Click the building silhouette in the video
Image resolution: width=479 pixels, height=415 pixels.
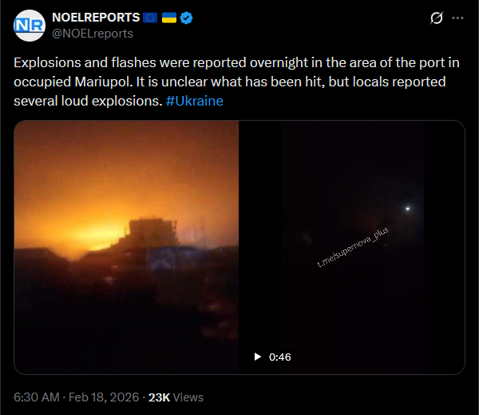click(152, 232)
